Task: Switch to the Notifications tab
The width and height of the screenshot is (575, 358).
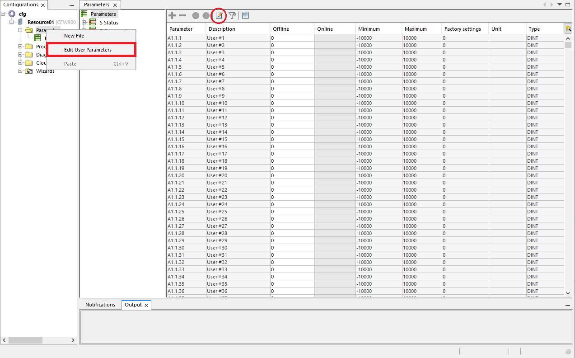Action: coord(100,305)
